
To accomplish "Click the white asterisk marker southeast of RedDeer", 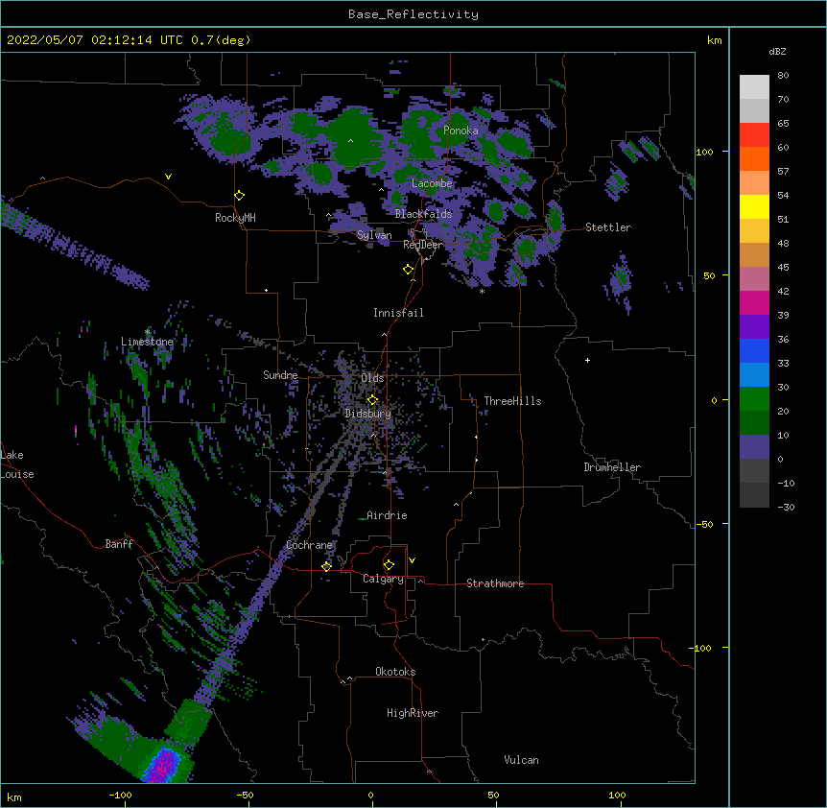I will pyautogui.click(x=482, y=291).
